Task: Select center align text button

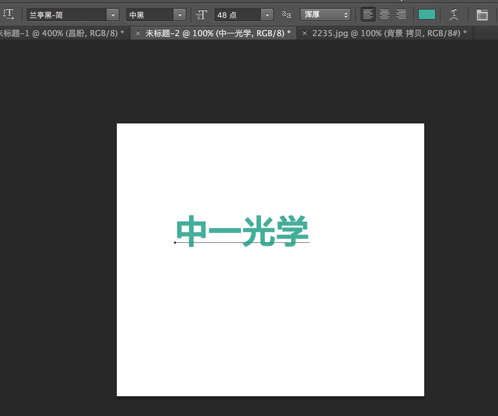Action: click(x=385, y=14)
